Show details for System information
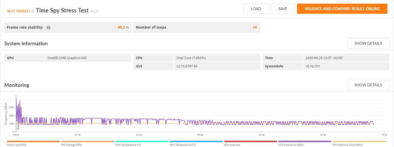The height and width of the screenshot is (147, 394). pos(368,43)
